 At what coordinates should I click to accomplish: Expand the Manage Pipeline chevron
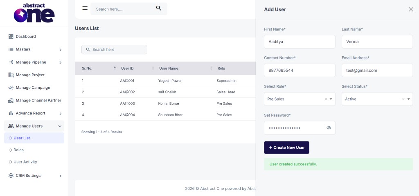point(61,62)
